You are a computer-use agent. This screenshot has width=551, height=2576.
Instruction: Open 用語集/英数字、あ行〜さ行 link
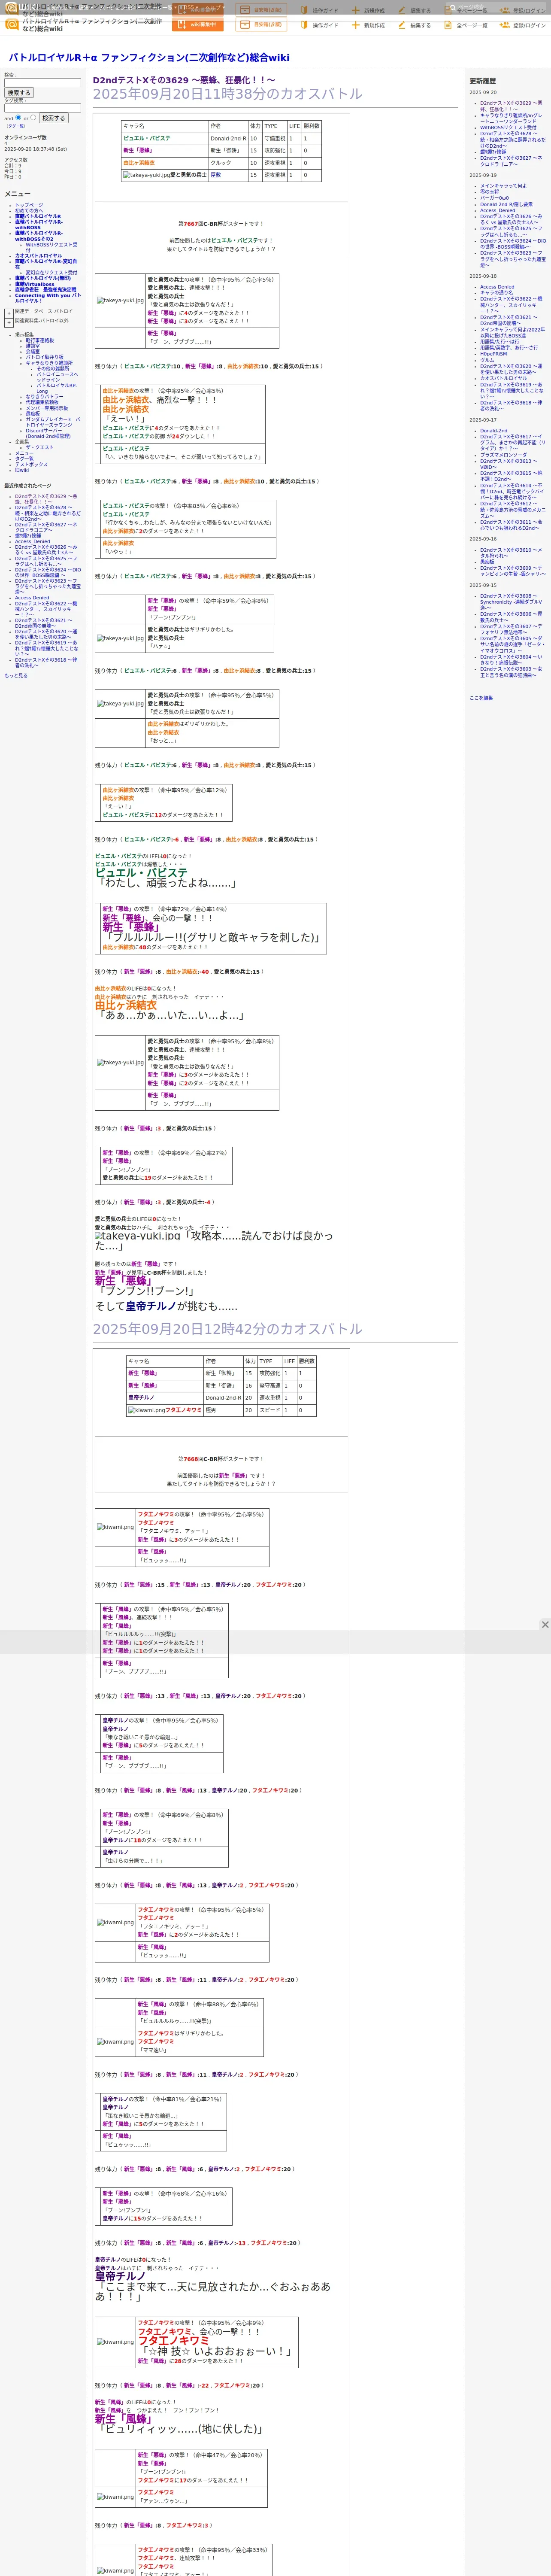(509, 348)
